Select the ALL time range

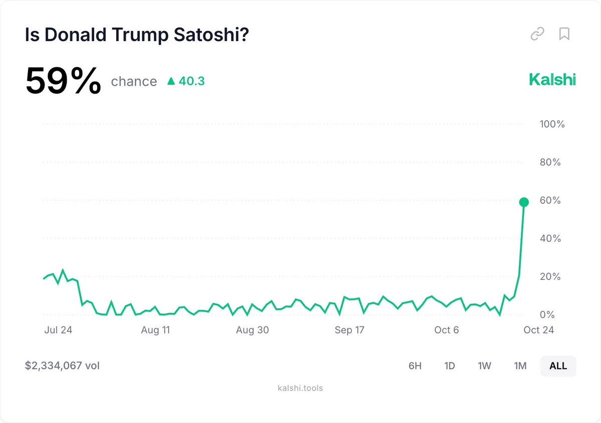pos(558,366)
